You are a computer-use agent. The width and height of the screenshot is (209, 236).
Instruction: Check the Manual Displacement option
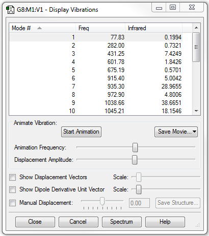pos(13,203)
